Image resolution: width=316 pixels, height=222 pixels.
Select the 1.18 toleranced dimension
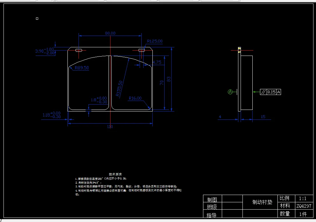coord(52,115)
